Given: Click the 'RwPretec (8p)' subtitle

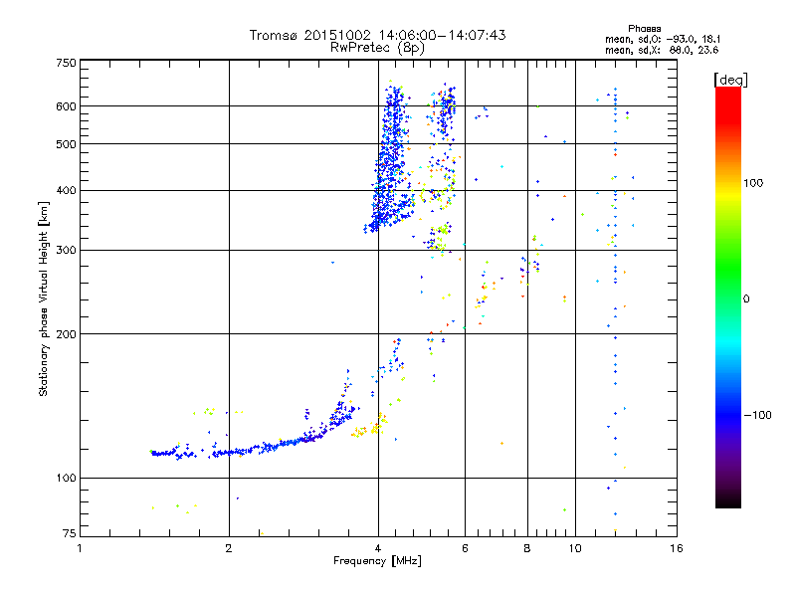Looking at the screenshot, I should pos(377,48).
